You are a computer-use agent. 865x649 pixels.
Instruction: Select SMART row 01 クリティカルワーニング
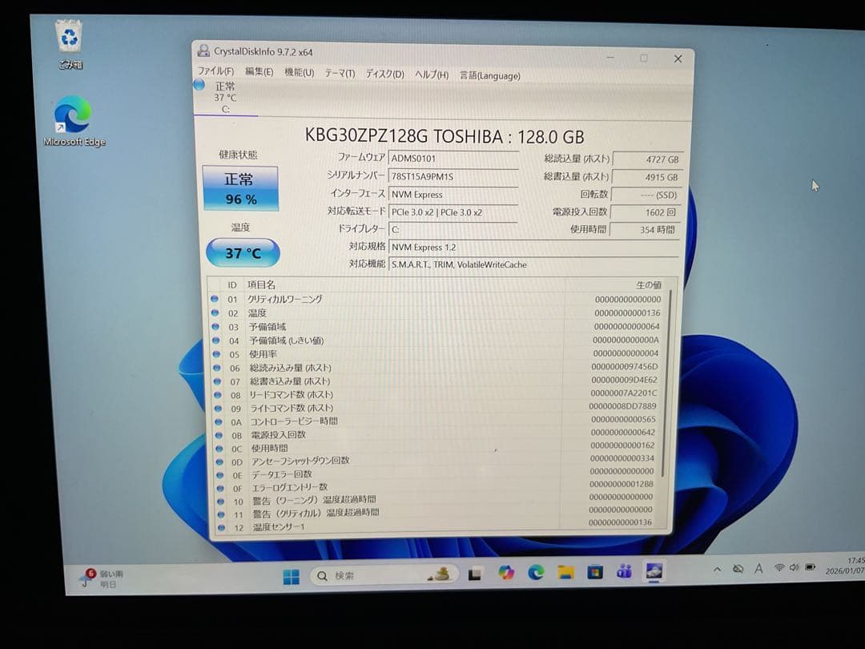click(437, 299)
